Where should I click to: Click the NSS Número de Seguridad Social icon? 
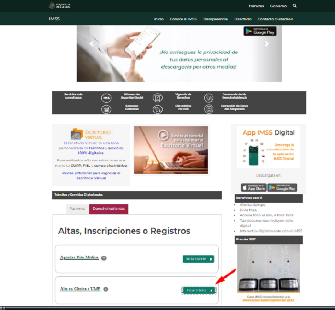pyautogui.click(x=106, y=98)
